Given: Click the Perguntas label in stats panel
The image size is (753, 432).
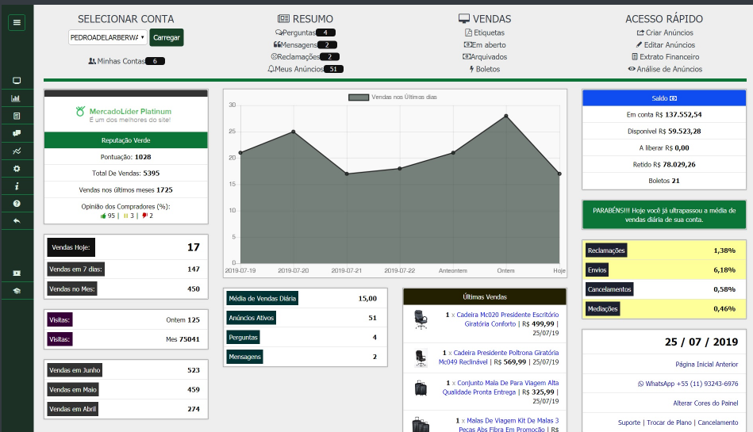Looking at the screenshot, I should (x=243, y=338).
